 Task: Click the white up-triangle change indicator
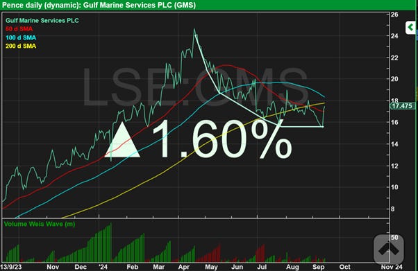(122, 139)
